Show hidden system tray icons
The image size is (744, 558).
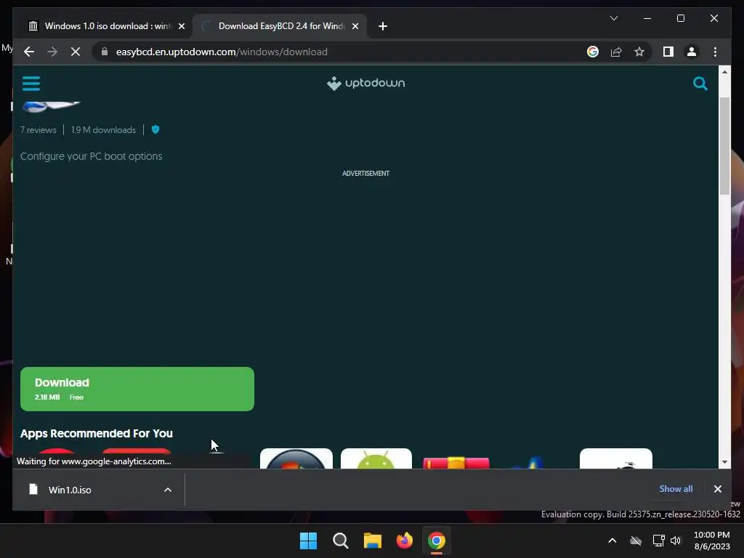tap(612, 541)
